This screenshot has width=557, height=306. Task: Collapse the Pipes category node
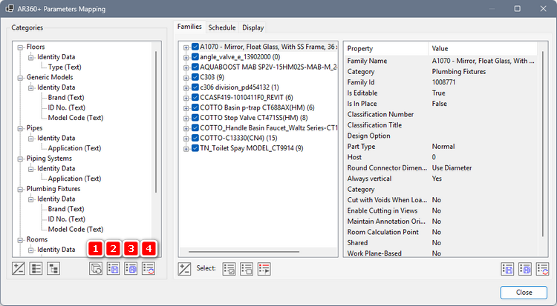(x=20, y=128)
